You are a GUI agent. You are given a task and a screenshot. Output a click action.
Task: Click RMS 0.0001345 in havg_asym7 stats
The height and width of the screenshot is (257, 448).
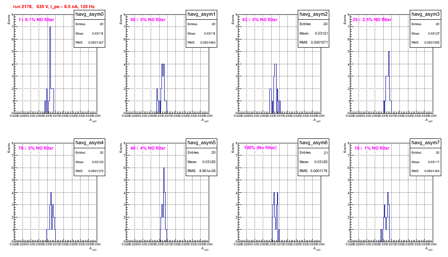(426, 171)
